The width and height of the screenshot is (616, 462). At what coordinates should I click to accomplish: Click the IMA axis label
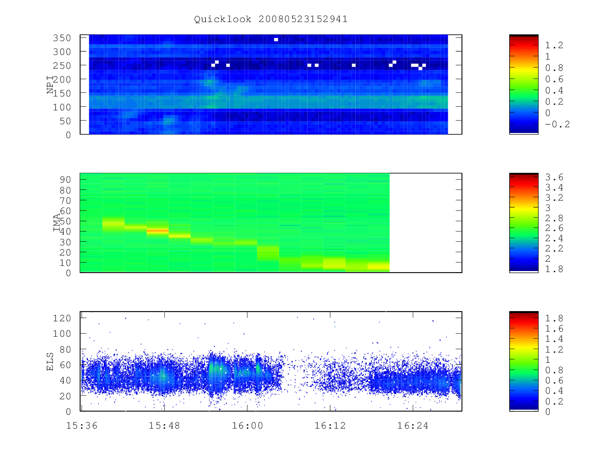point(56,223)
